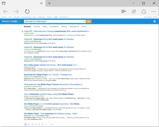
Task: Open the first VideoLAN Официальная страница result
Action: 57,31
